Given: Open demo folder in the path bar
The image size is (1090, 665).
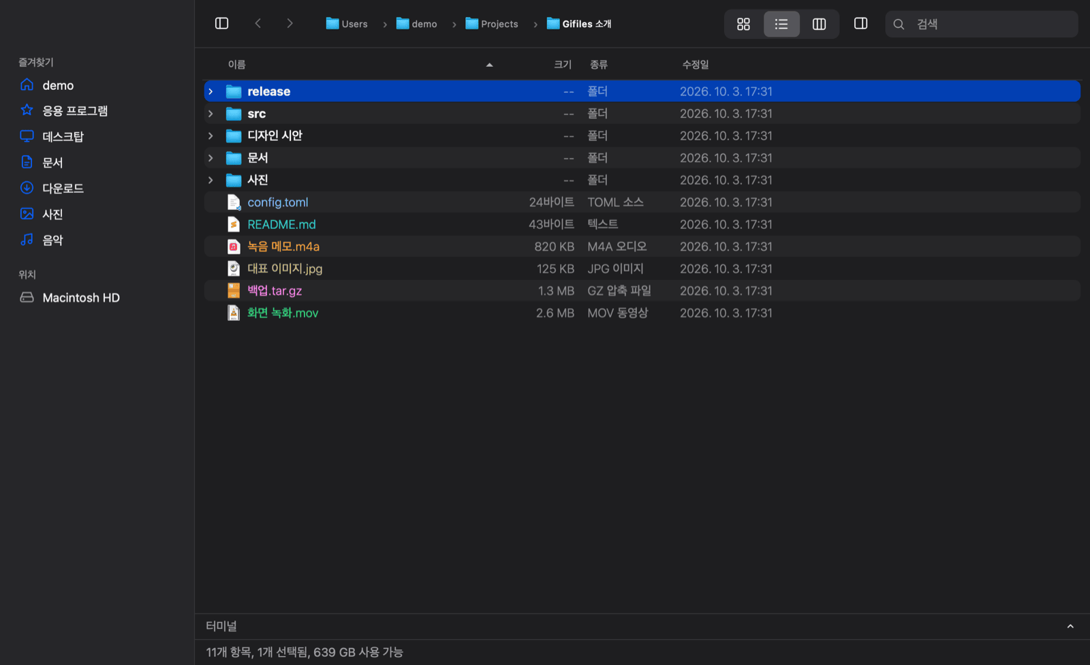Looking at the screenshot, I should tap(417, 24).
